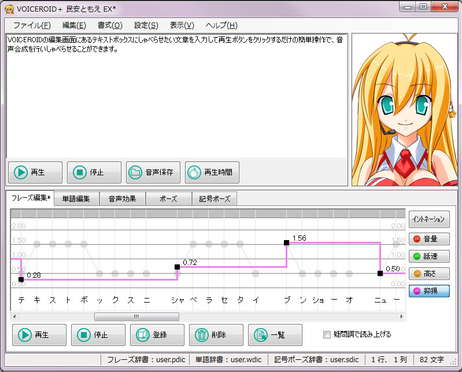Select the 話速 speed mode
The height and width of the screenshot is (372, 462).
pyautogui.click(x=429, y=256)
